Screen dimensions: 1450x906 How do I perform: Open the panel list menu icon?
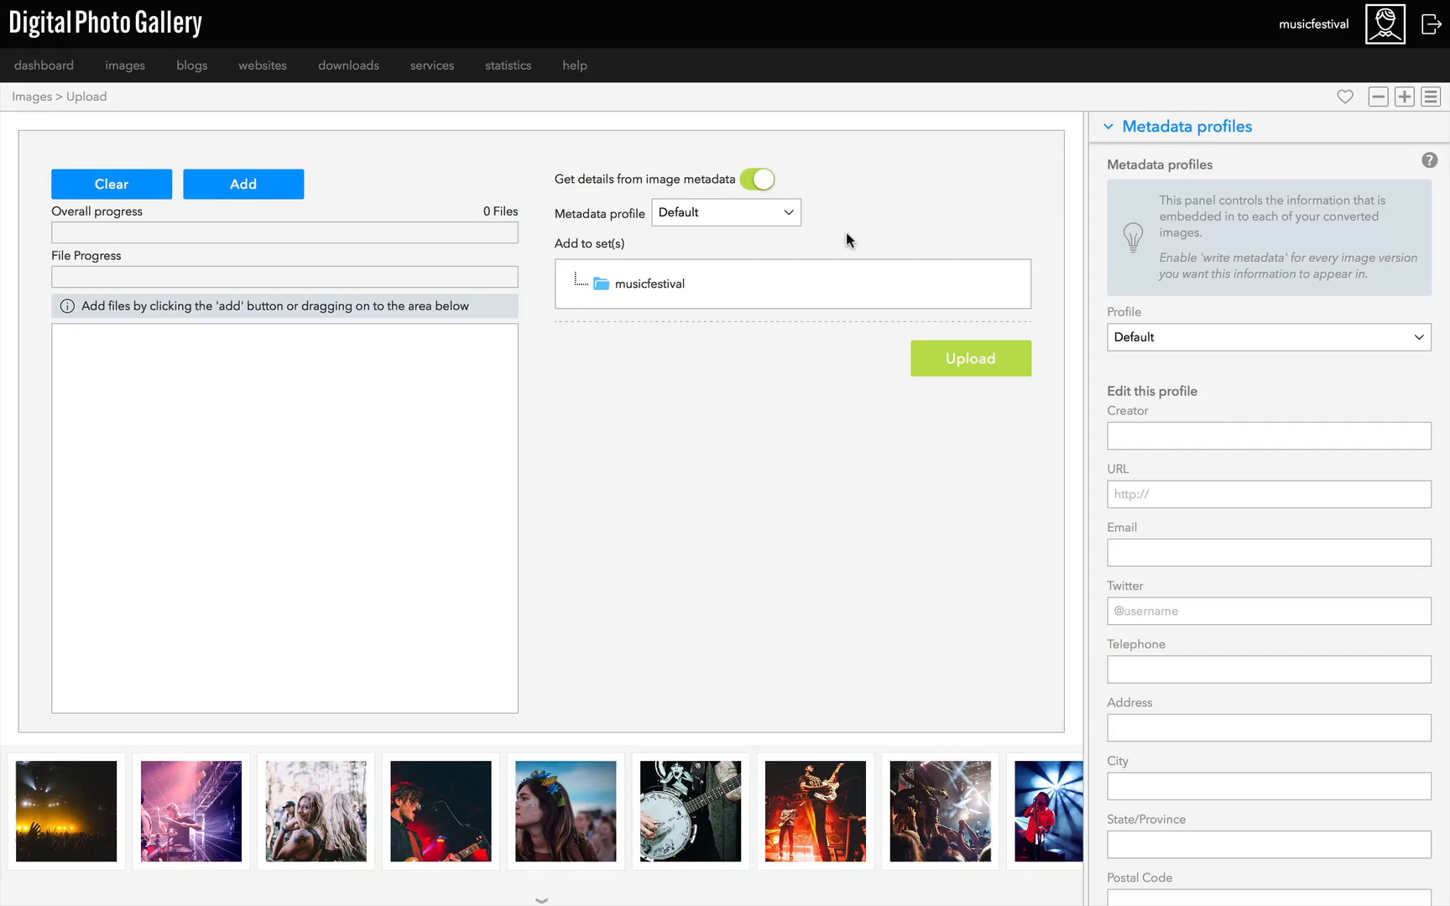pyautogui.click(x=1431, y=96)
